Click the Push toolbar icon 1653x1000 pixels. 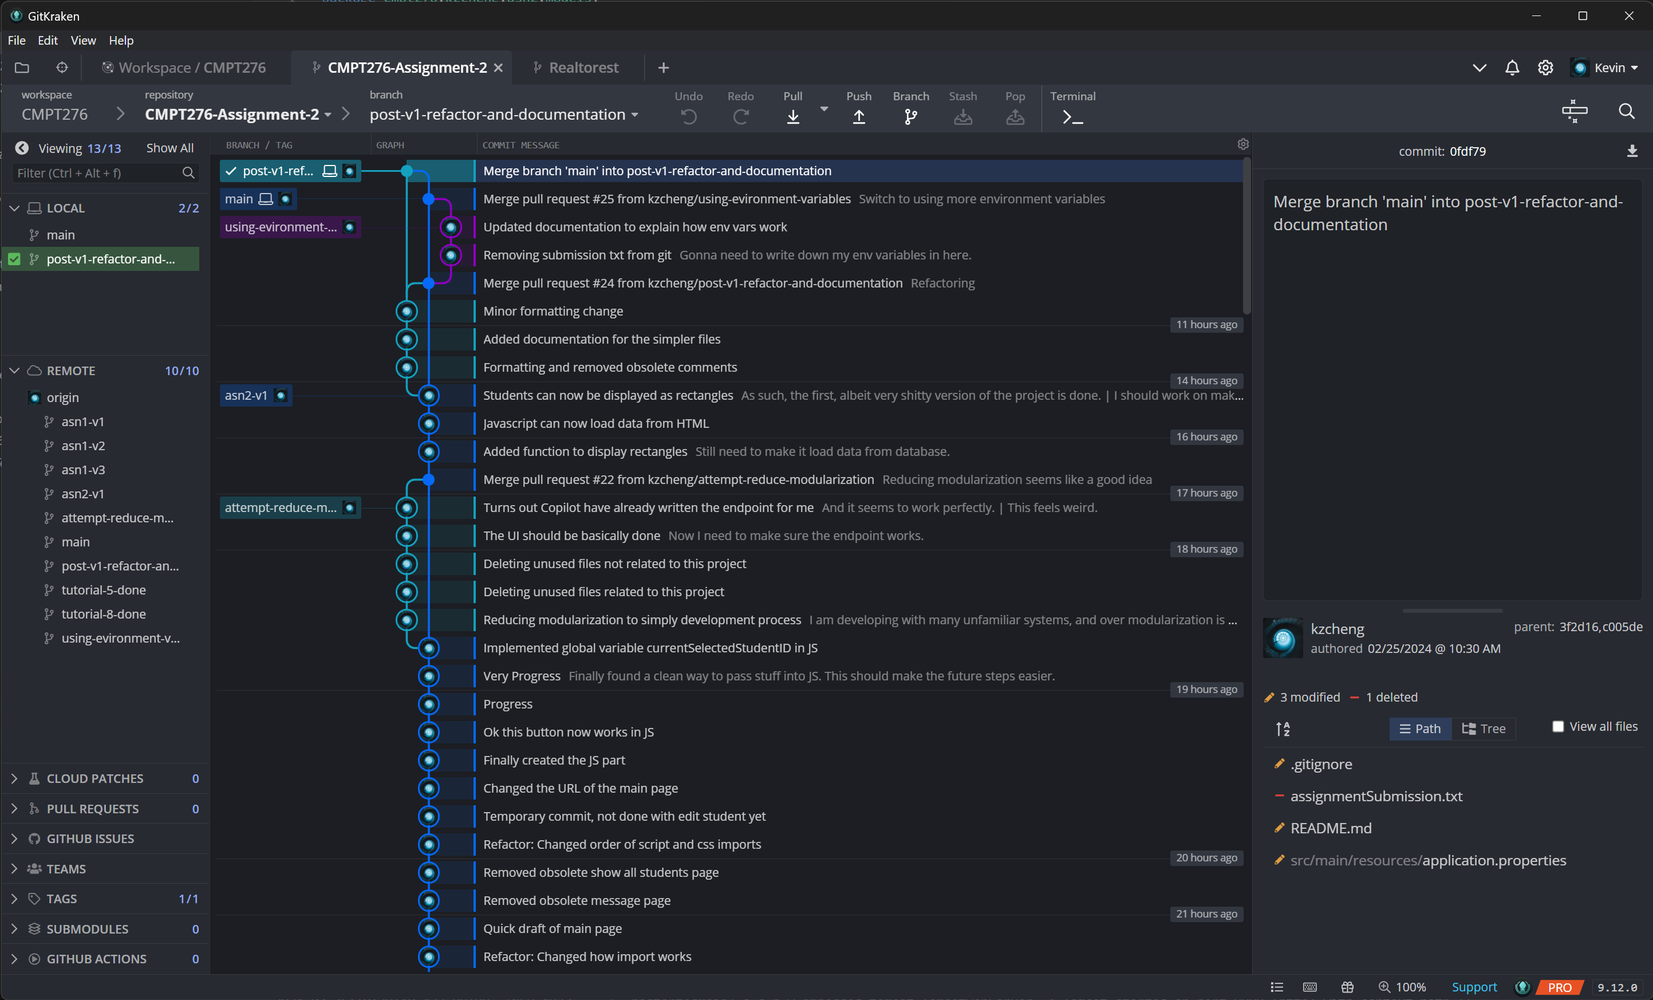point(858,117)
